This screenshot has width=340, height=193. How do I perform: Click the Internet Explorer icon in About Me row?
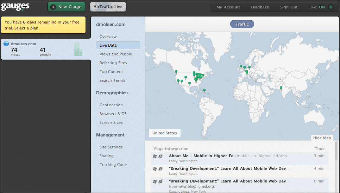pyautogui.click(x=160, y=156)
